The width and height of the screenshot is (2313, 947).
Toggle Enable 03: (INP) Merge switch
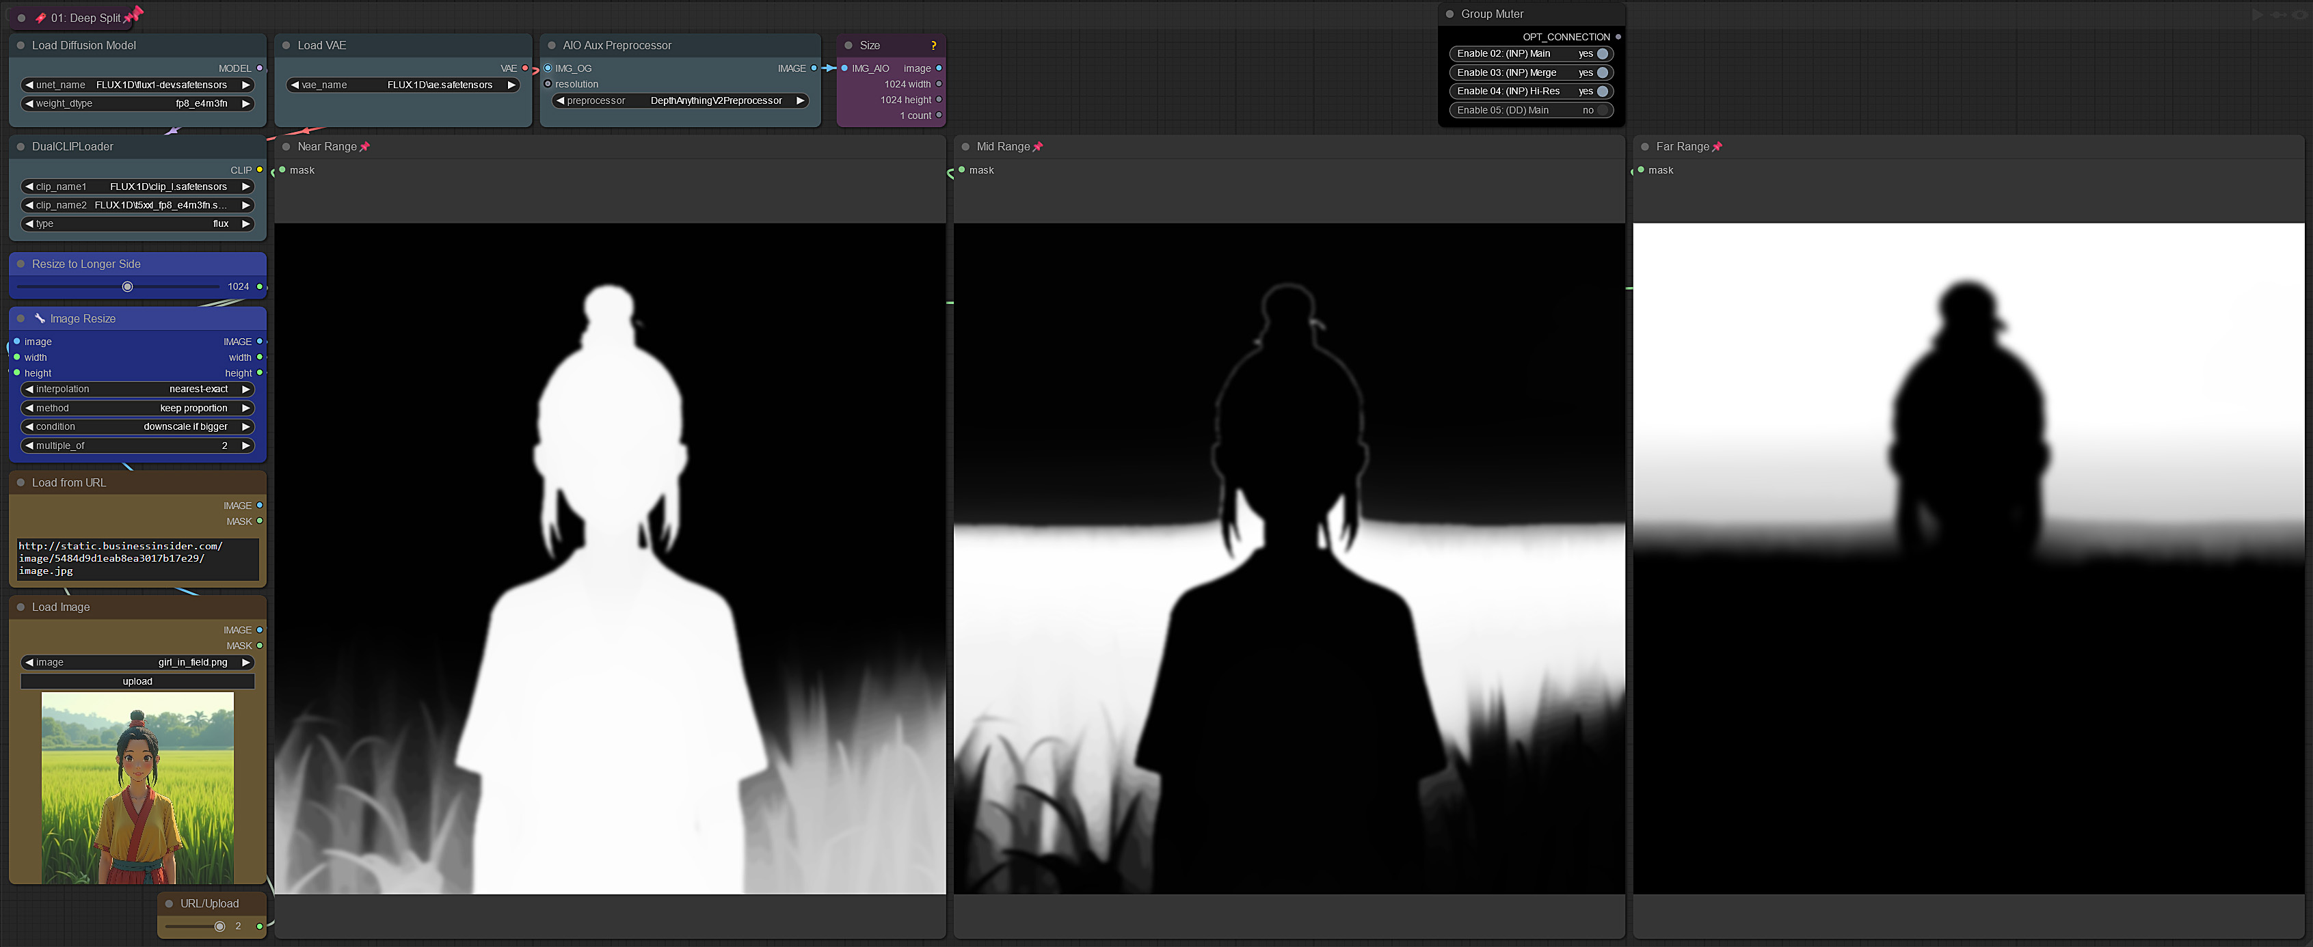click(1602, 72)
